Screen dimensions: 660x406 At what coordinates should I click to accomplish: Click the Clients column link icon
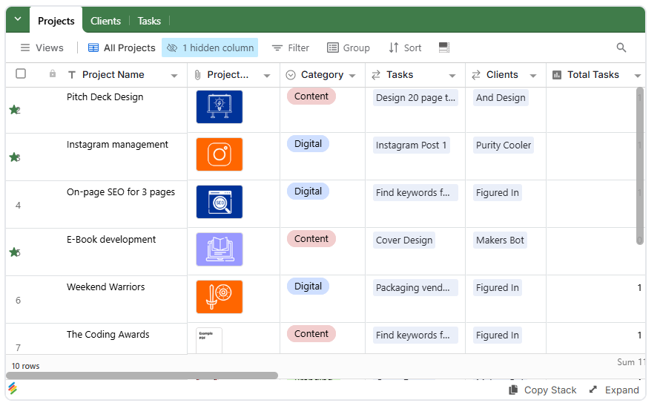point(476,75)
